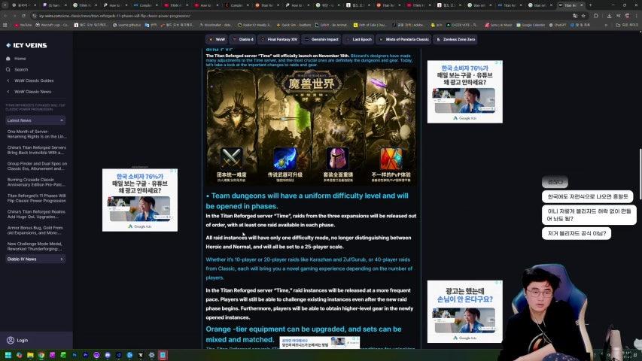Open the browser downloads icon
The width and height of the screenshot is (642, 361).
(609, 16)
